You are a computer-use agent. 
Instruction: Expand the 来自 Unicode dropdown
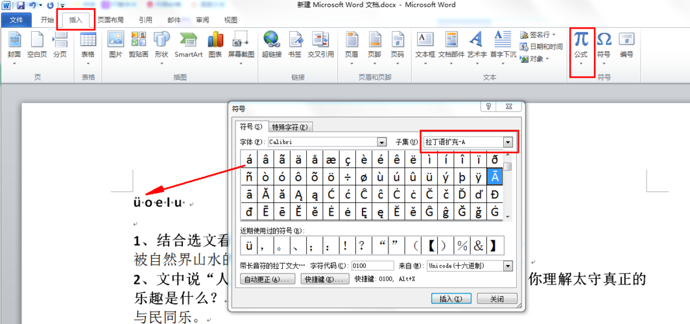508,266
